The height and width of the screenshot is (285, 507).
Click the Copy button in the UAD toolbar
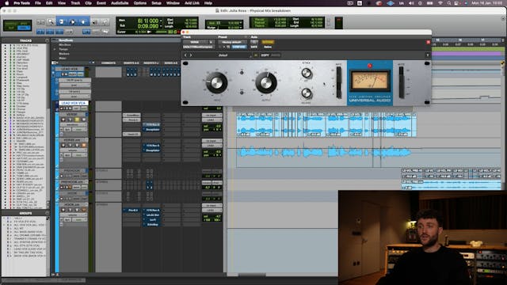tap(265, 55)
